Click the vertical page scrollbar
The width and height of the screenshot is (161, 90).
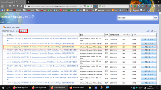coord(160,43)
